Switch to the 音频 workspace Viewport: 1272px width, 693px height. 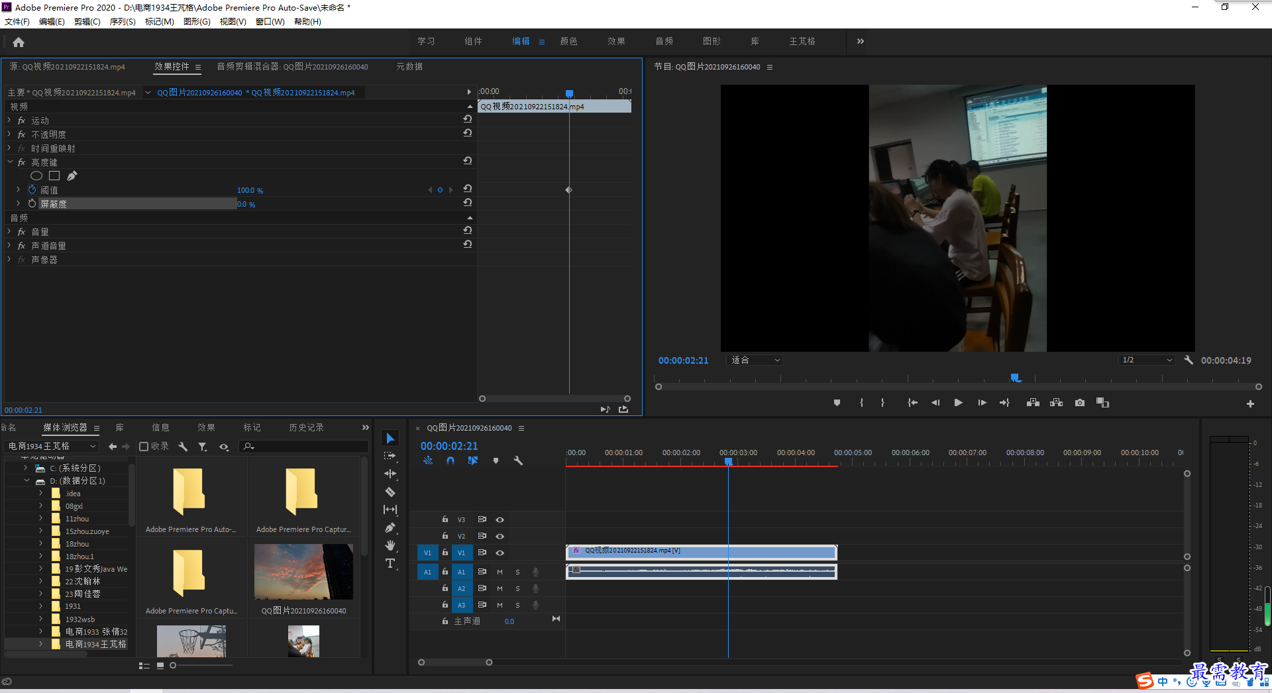[664, 41]
